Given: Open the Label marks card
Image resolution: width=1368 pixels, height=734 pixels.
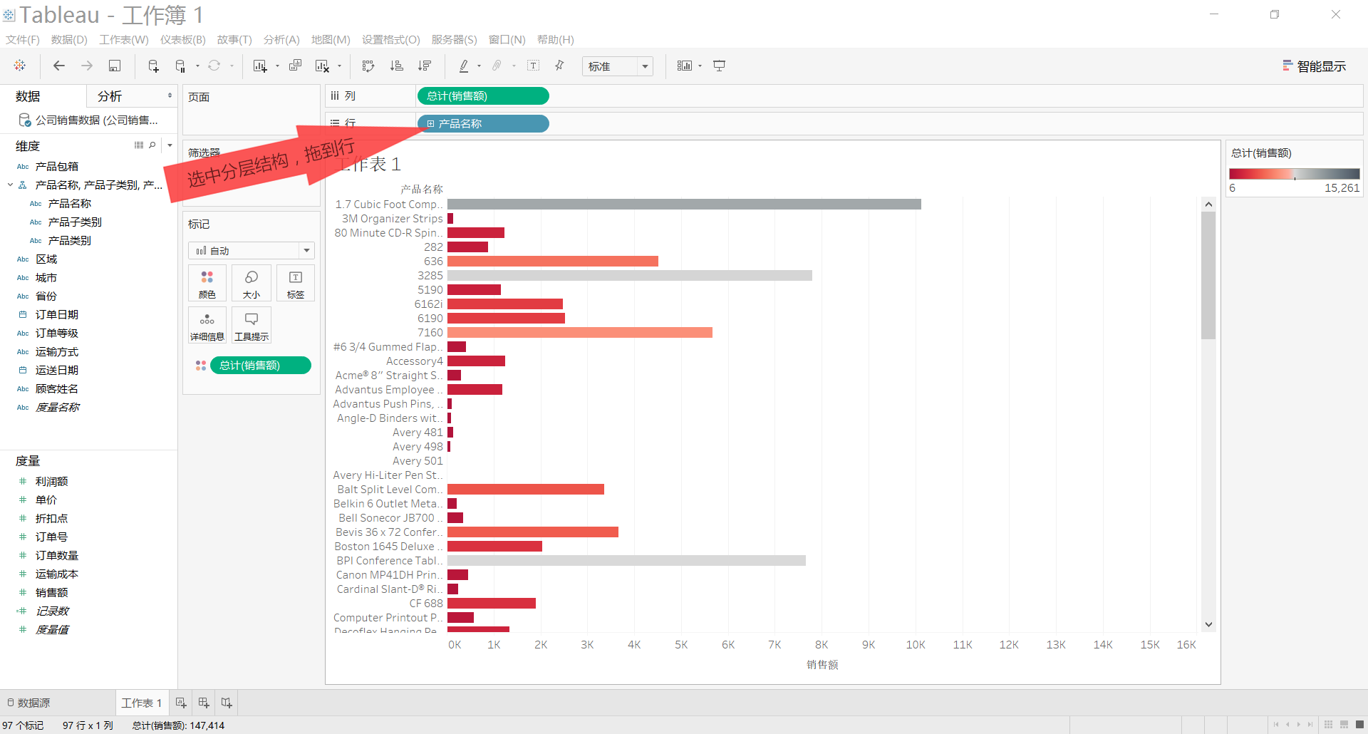Looking at the screenshot, I should [x=296, y=283].
